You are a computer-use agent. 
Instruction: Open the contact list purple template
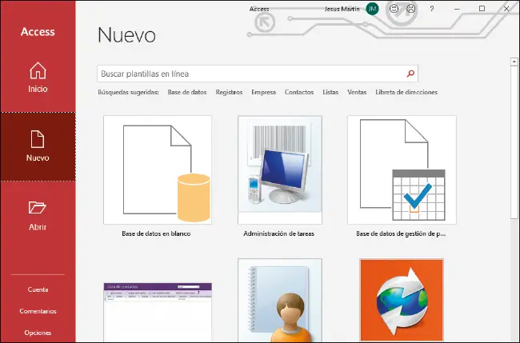click(x=158, y=312)
